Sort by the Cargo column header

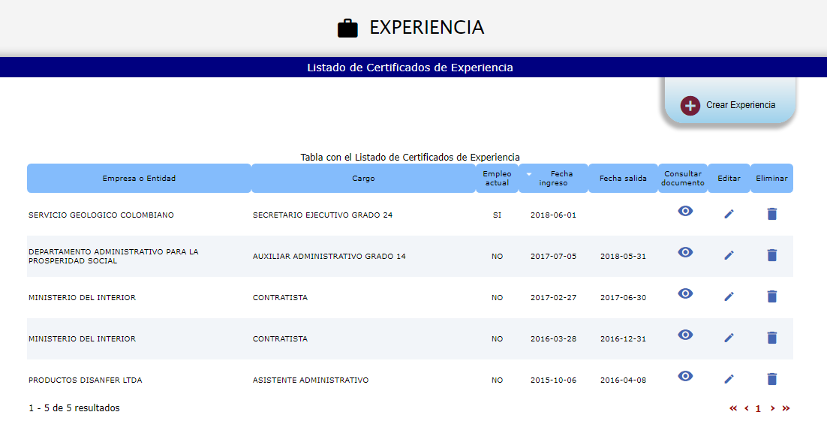(363, 178)
